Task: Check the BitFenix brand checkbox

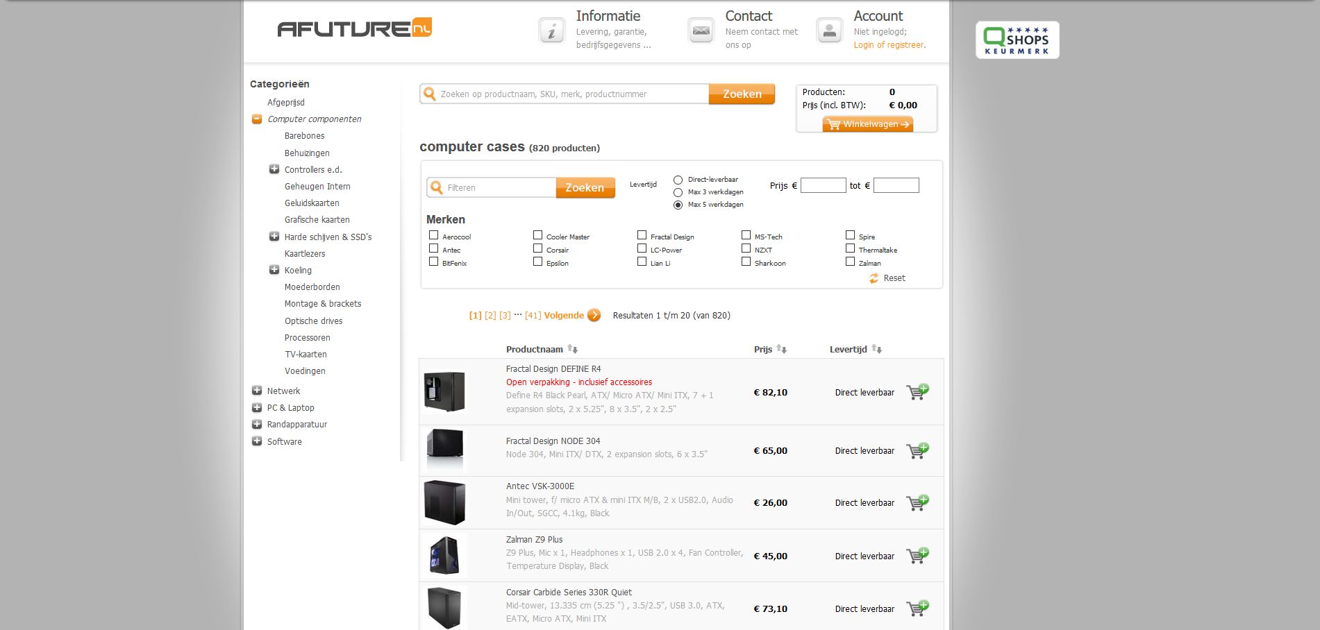Action: pyautogui.click(x=433, y=262)
